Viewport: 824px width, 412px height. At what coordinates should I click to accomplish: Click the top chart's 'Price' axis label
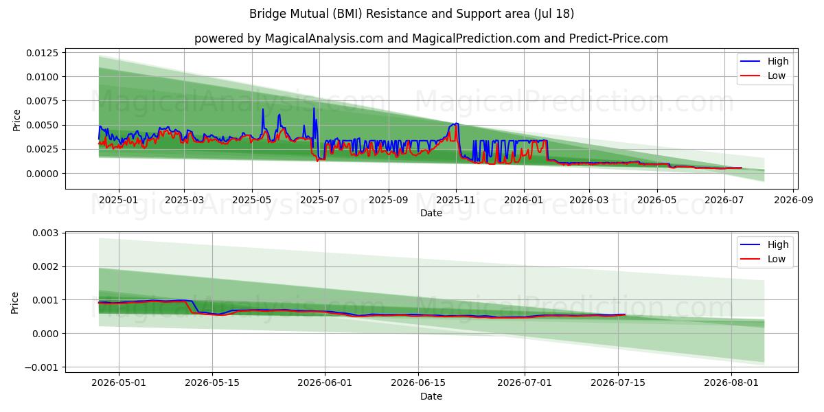[17, 119]
